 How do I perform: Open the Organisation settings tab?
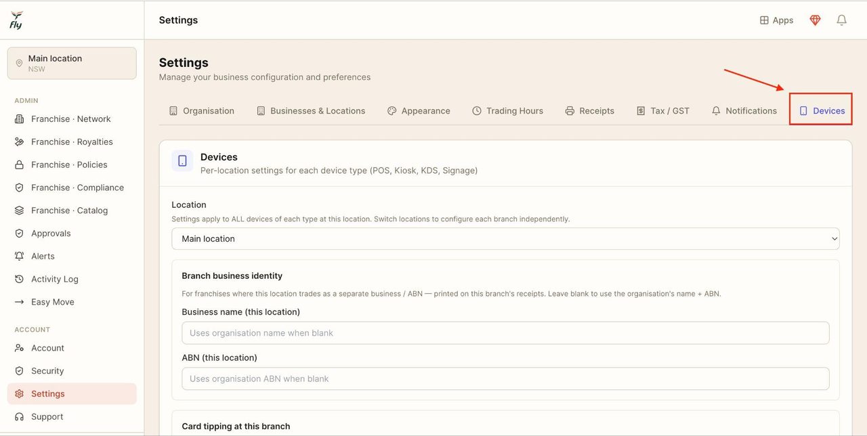202,111
